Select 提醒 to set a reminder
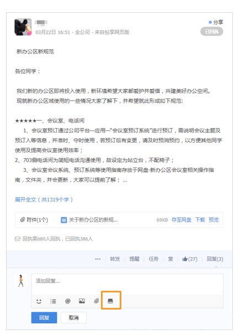240x335 pixels. coord(134,259)
